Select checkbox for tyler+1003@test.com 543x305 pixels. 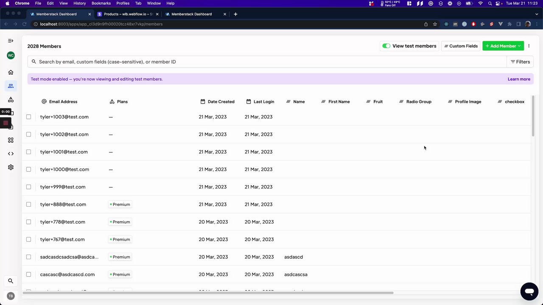28,117
